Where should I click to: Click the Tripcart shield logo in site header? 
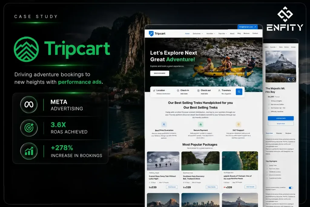[151, 33]
